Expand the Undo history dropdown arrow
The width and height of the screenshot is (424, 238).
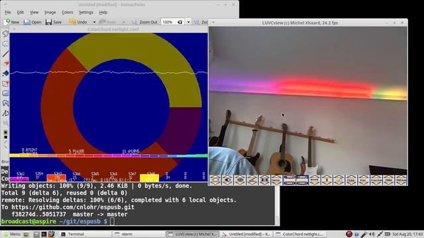point(94,22)
